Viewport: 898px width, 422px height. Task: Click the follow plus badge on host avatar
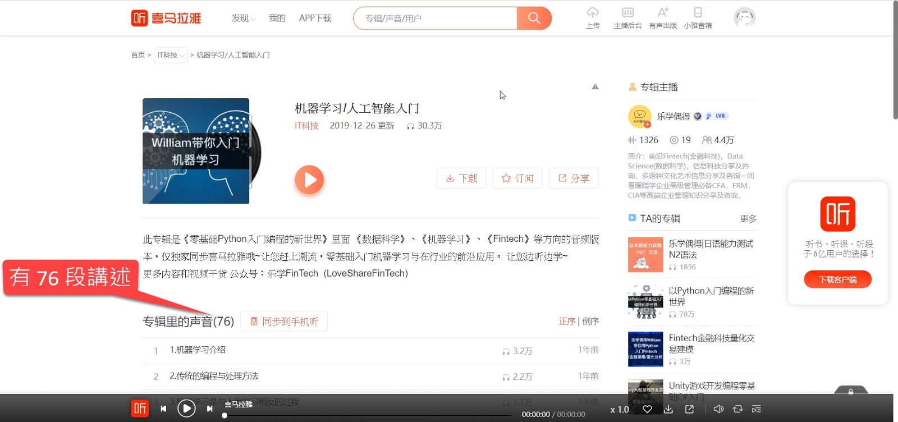tap(647, 125)
